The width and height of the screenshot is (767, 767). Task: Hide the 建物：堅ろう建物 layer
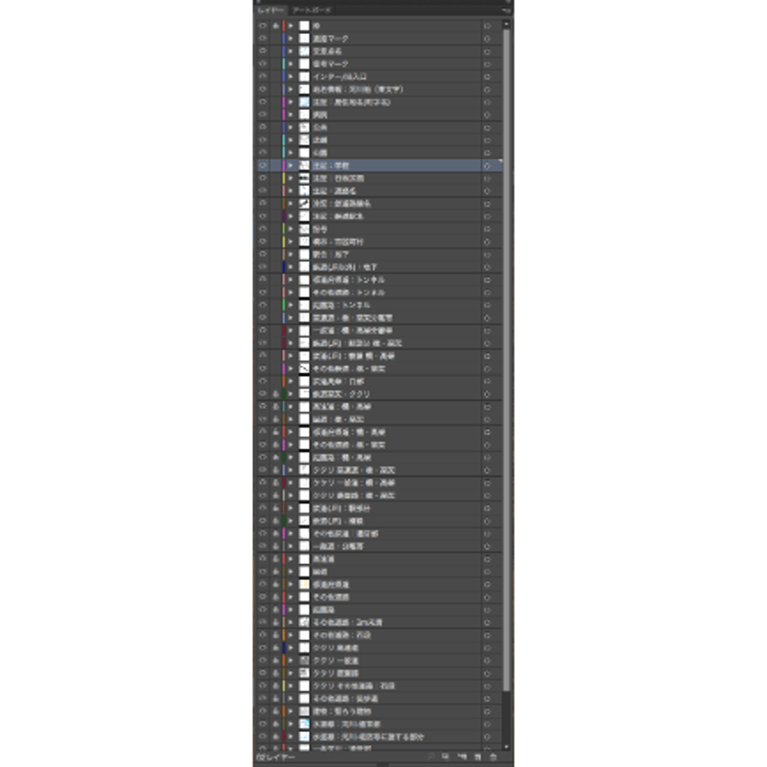(263, 711)
